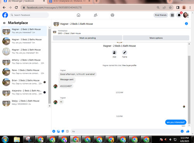Open the Groups icon in top navigation
The width and height of the screenshot is (194, 143).
(x=113, y=15)
